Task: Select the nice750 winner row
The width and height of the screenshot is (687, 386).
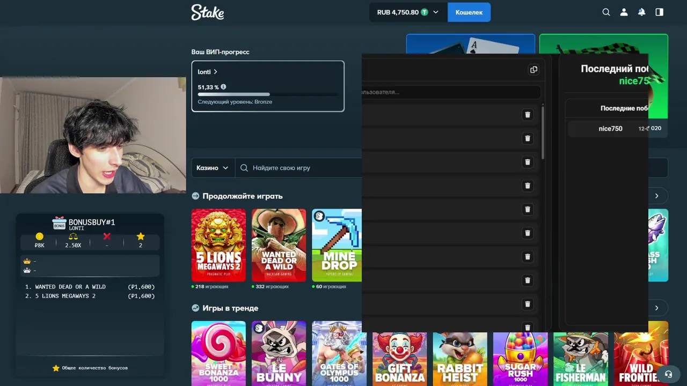Action: [608, 129]
